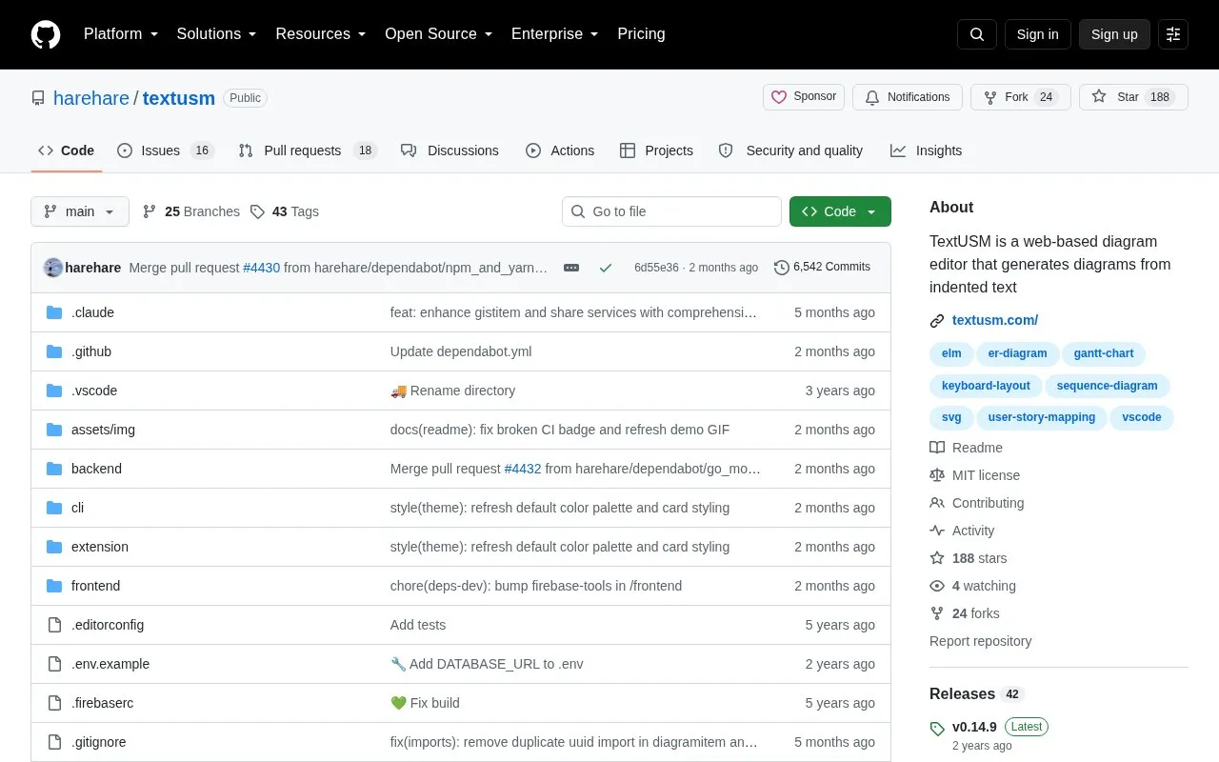
Task: Expand the Solutions menu
Action: click(x=217, y=34)
